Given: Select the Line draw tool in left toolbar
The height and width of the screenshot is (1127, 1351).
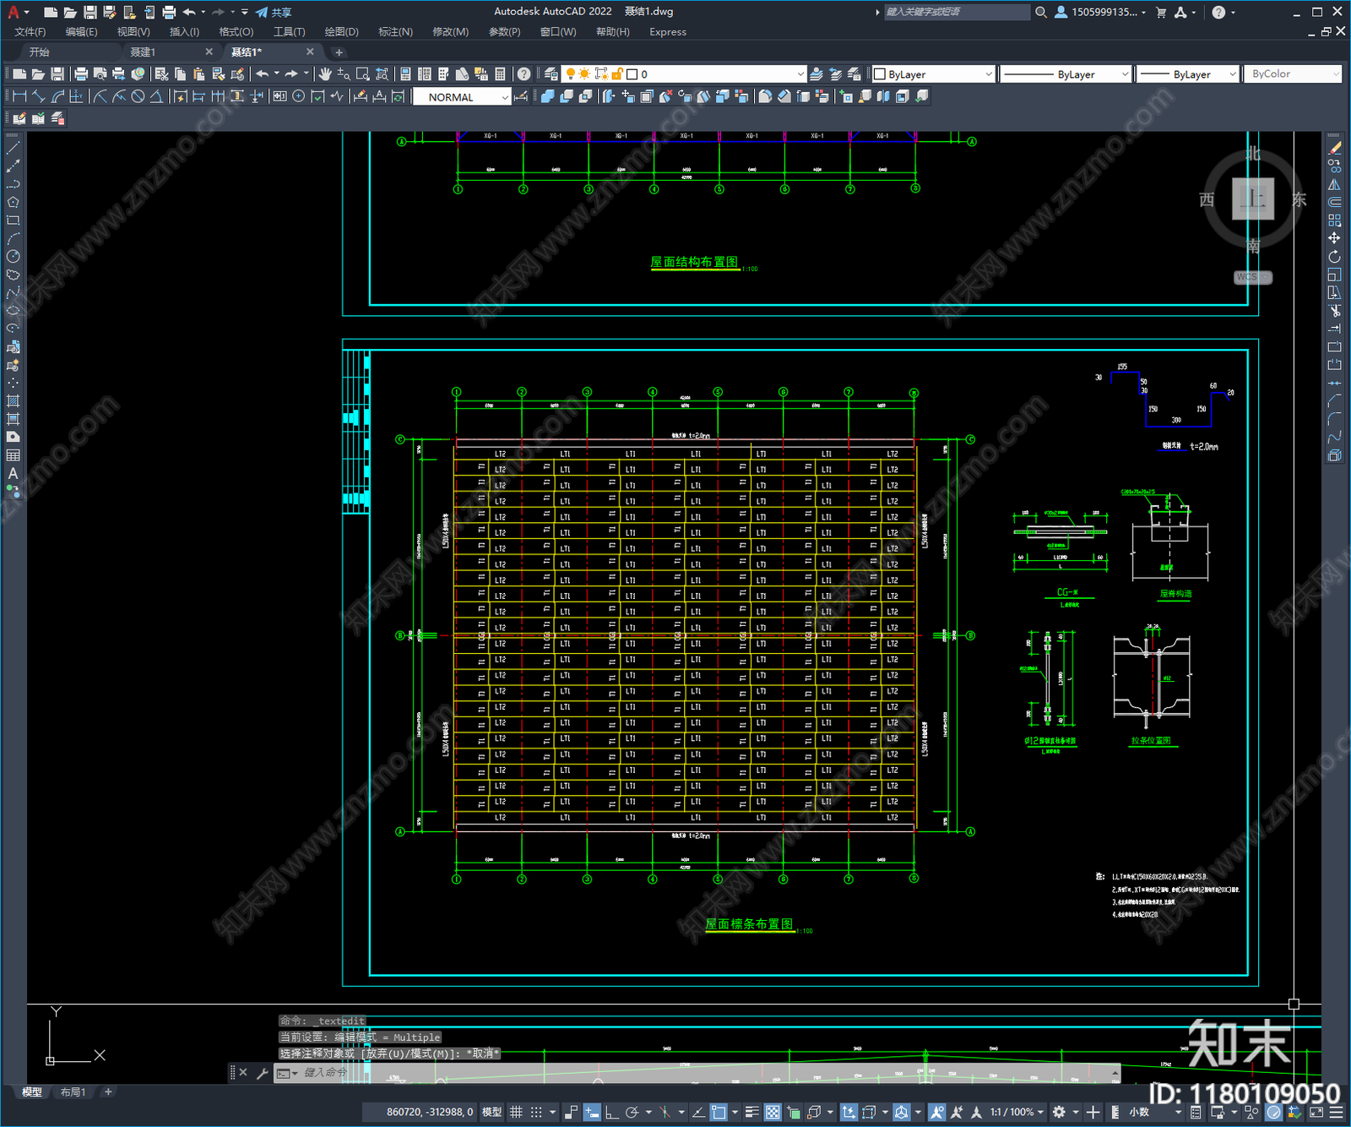Looking at the screenshot, I should point(13,148).
